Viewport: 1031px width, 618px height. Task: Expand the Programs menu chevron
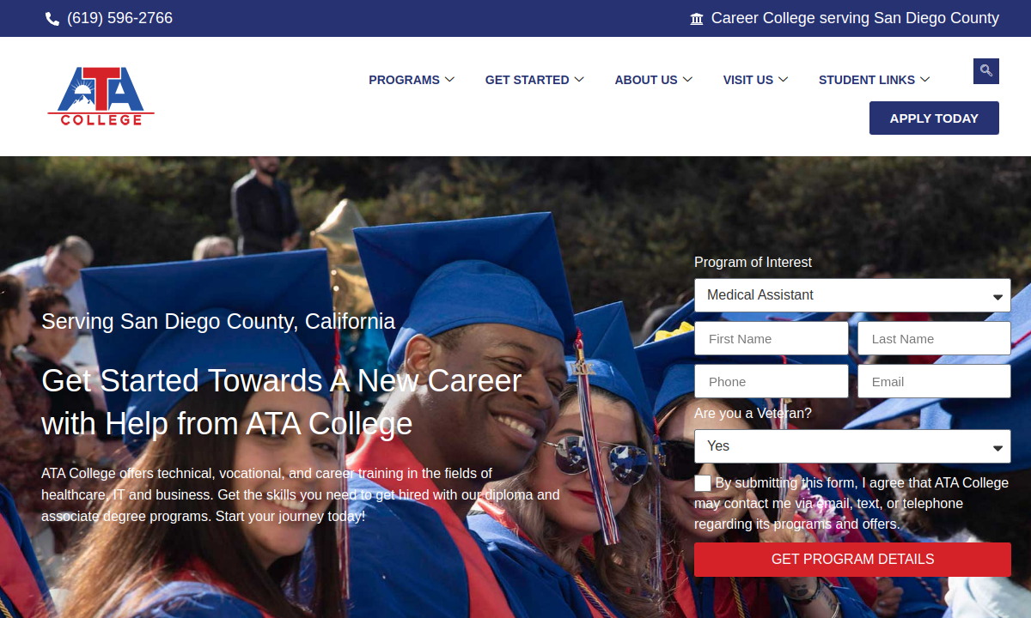(x=449, y=80)
